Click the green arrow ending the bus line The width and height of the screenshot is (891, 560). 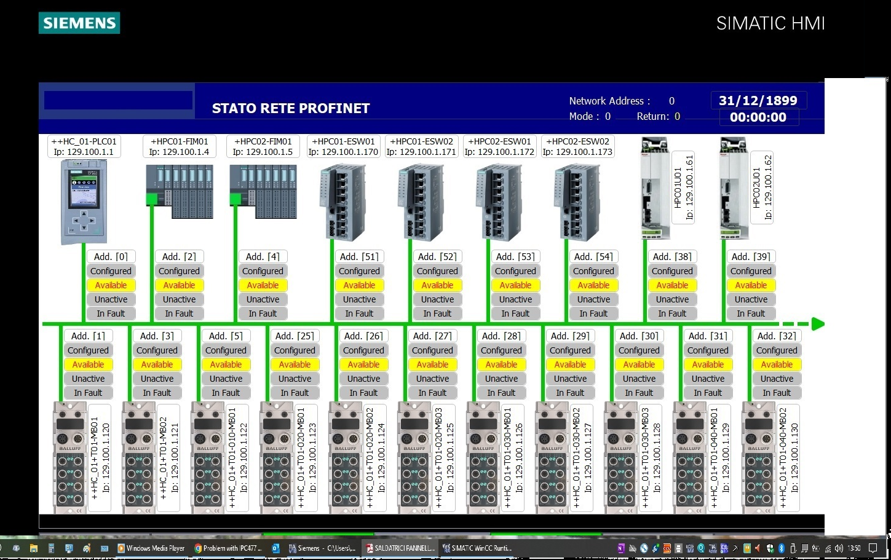coord(817,323)
